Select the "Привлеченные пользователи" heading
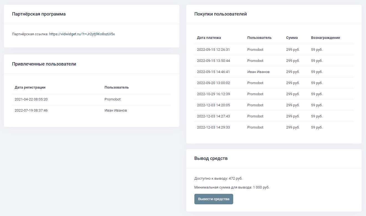 pos(44,64)
